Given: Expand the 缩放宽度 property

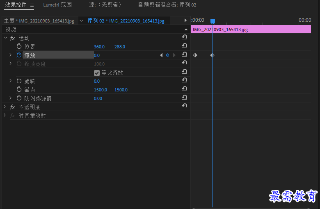Looking at the screenshot, I should click(10, 64).
